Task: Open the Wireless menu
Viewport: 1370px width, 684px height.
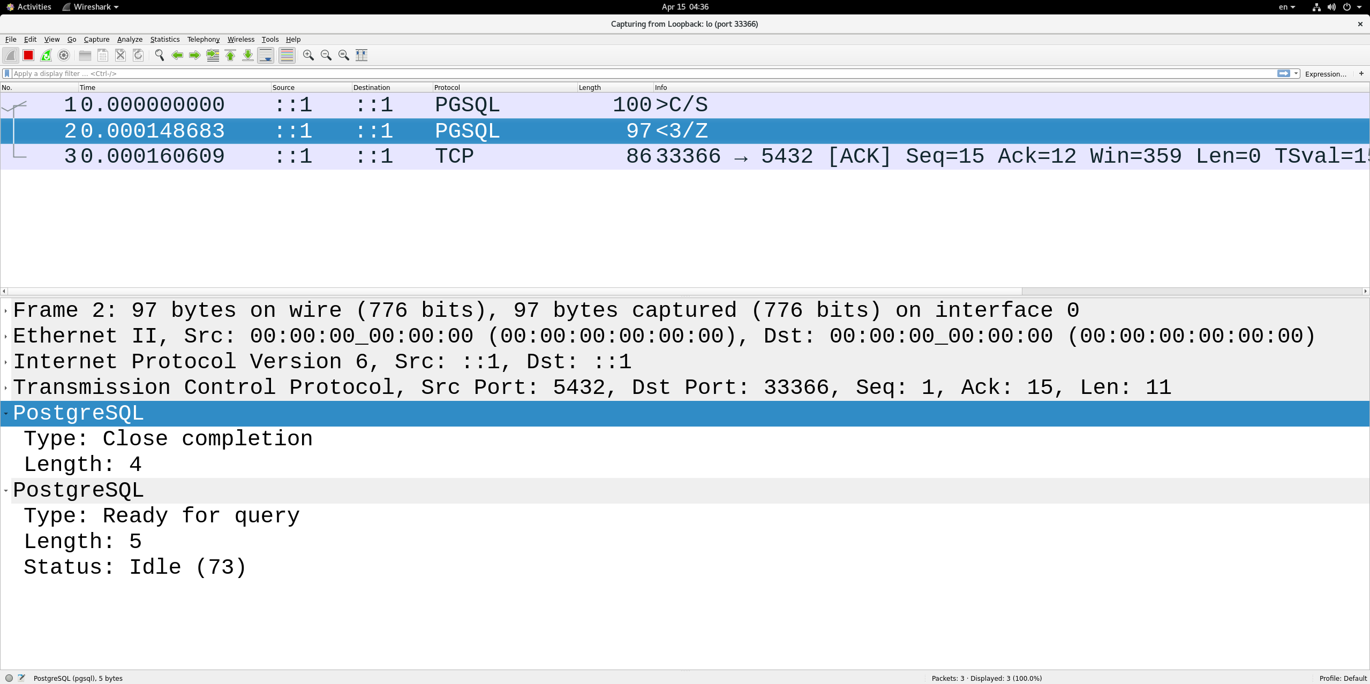Action: 241,39
